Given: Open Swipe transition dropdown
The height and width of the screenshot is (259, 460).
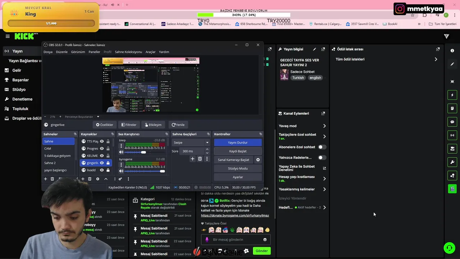Looking at the screenshot, I should point(191,142).
